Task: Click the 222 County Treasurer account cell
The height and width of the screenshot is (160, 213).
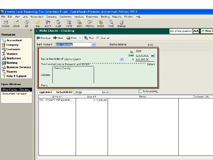Action: click(x=57, y=100)
